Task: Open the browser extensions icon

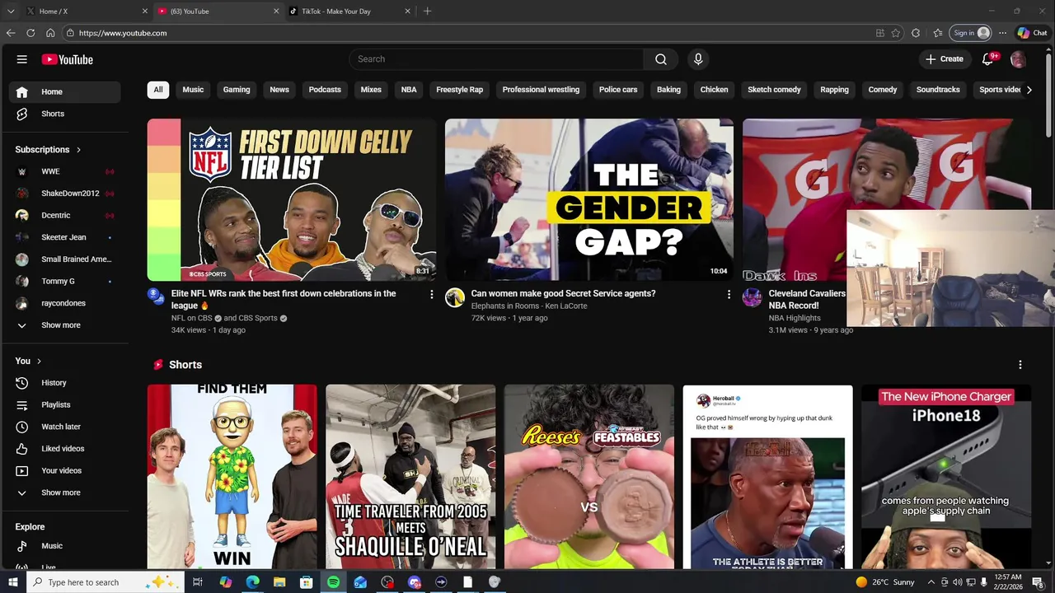Action: point(916,33)
